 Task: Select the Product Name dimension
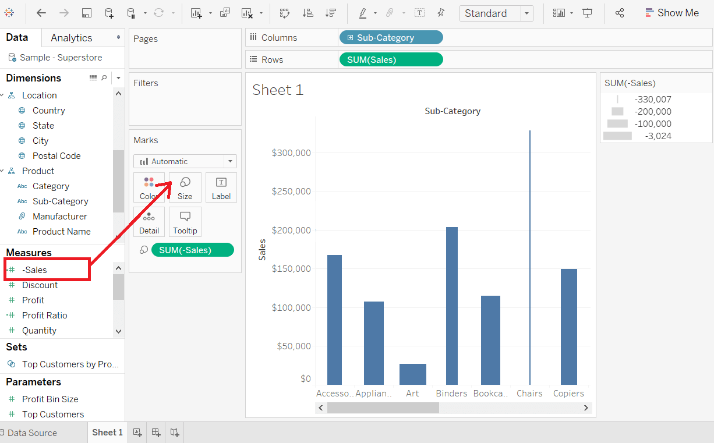(x=62, y=232)
